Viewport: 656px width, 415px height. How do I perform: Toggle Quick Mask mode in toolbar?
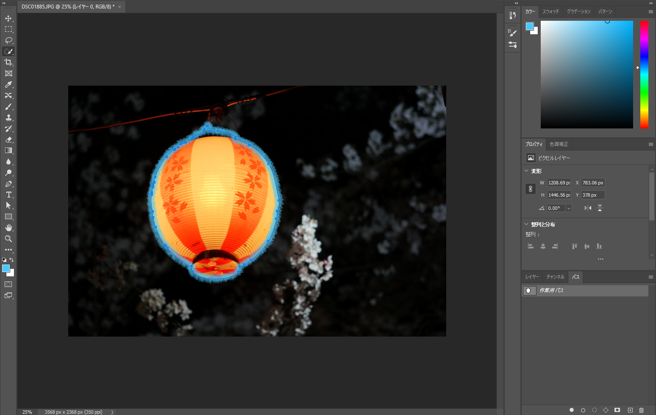click(x=8, y=284)
